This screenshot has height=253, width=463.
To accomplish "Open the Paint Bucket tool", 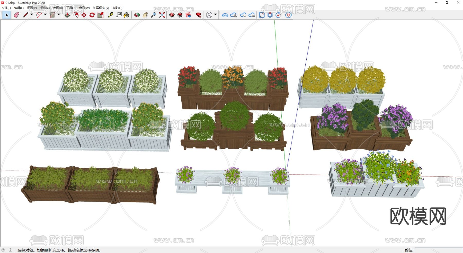I will tap(127, 15).
